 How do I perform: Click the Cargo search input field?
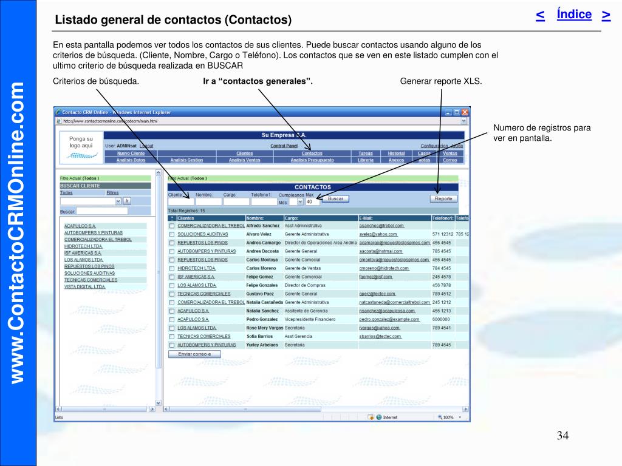(x=236, y=201)
